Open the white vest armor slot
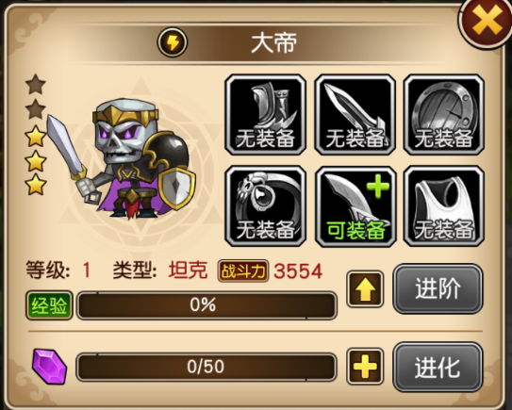 [444, 206]
